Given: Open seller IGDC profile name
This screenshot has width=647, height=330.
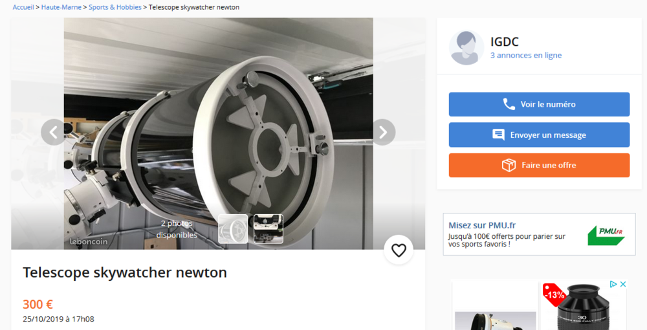Looking at the screenshot, I should (x=504, y=41).
